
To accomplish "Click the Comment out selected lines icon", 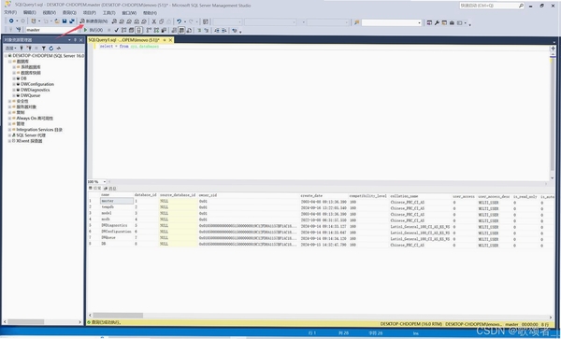I will pyautogui.click(x=200, y=31).
